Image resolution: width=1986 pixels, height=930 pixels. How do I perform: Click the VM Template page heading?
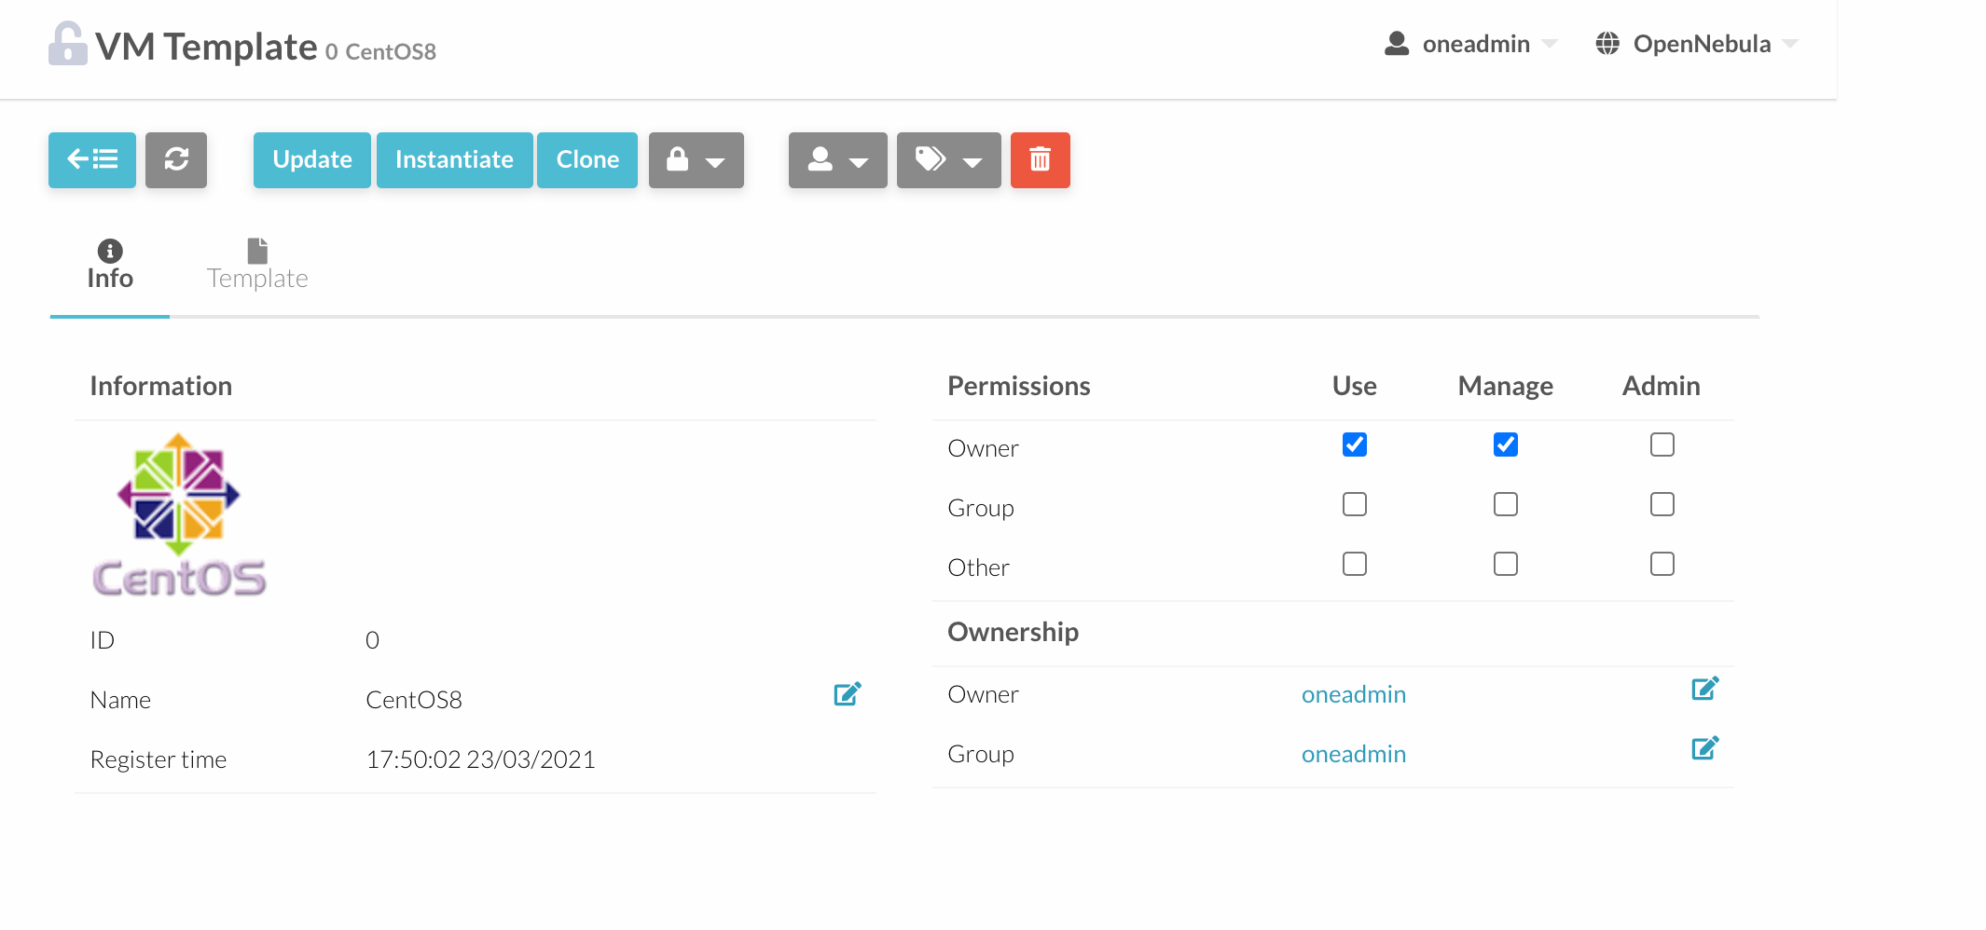[206, 46]
